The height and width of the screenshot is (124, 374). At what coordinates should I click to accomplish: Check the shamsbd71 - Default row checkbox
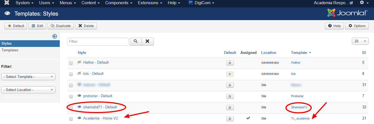pyautogui.click(x=71, y=108)
